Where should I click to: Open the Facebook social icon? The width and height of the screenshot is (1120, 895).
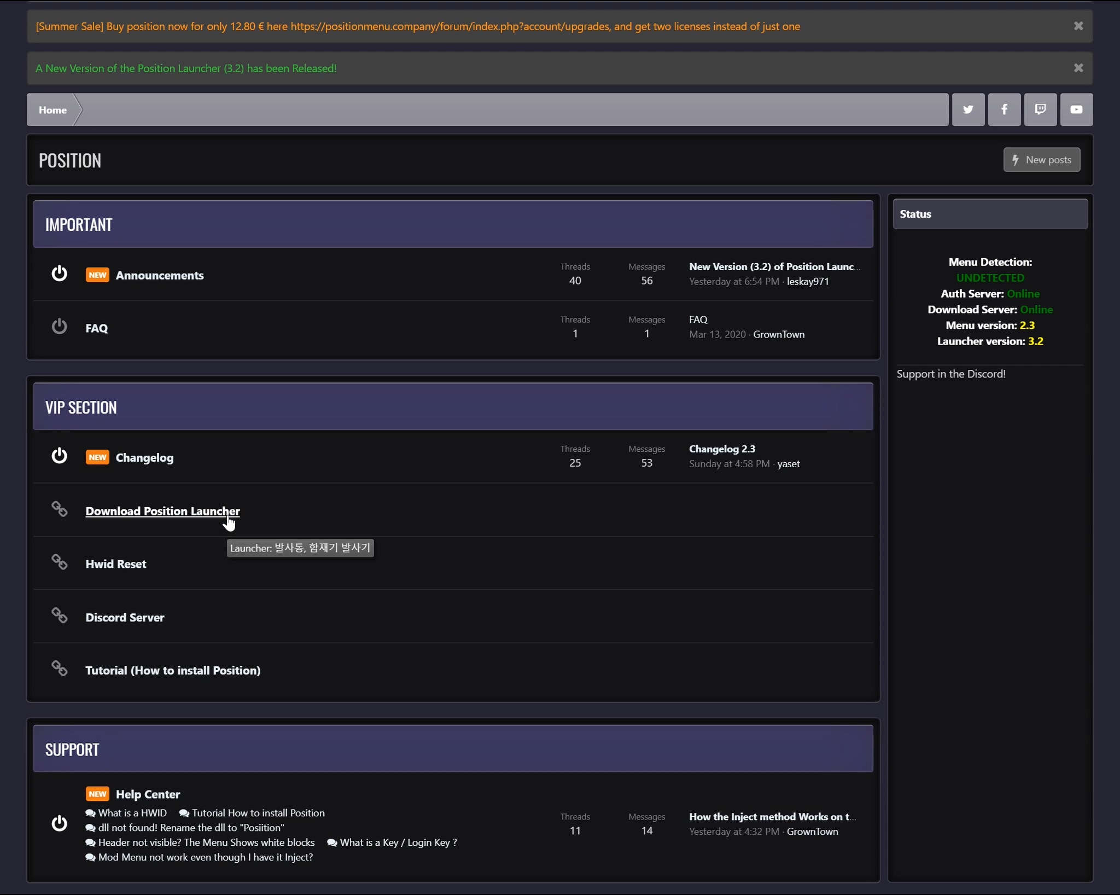pyautogui.click(x=1004, y=109)
